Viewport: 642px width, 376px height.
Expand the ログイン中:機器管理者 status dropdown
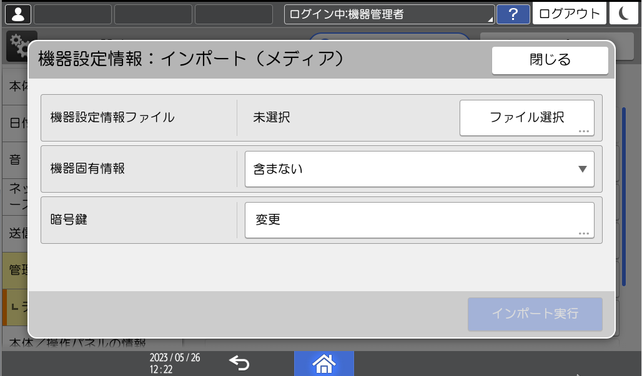[388, 12]
